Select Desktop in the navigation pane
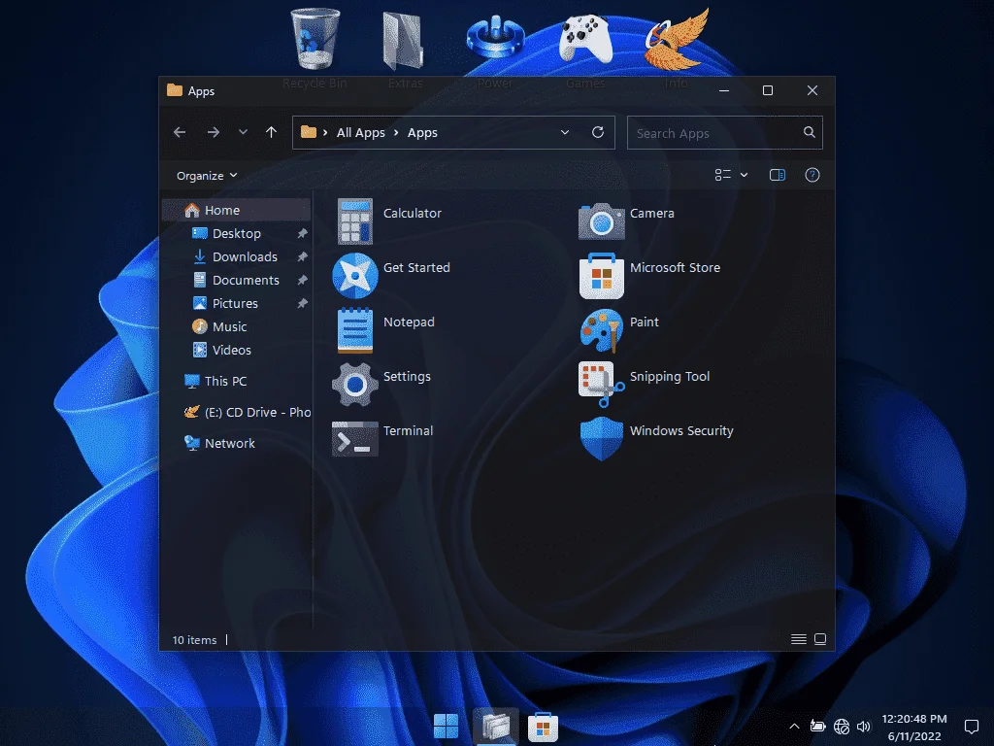Image resolution: width=994 pixels, height=746 pixels. [237, 233]
